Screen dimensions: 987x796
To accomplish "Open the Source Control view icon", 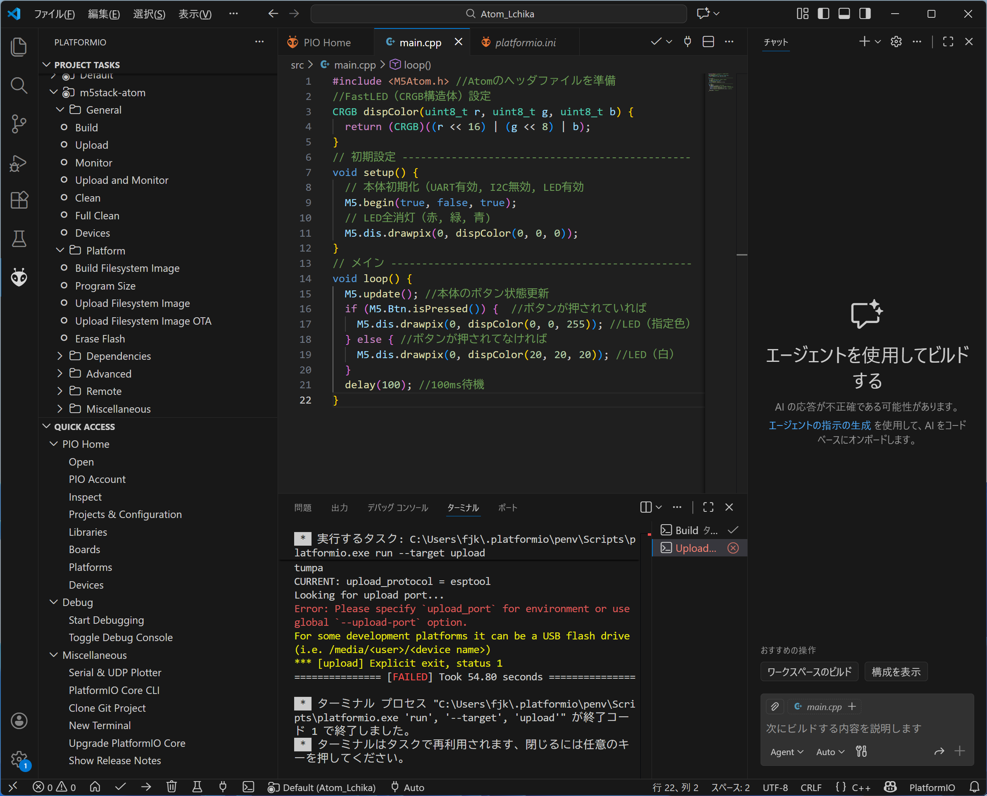I will [19, 124].
